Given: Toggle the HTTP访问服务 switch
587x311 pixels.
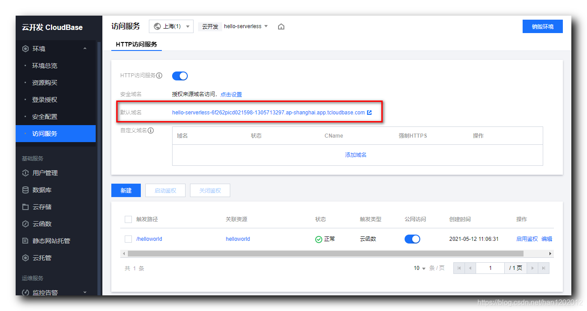Looking at the screenshot, I should (x=180, y=76).
